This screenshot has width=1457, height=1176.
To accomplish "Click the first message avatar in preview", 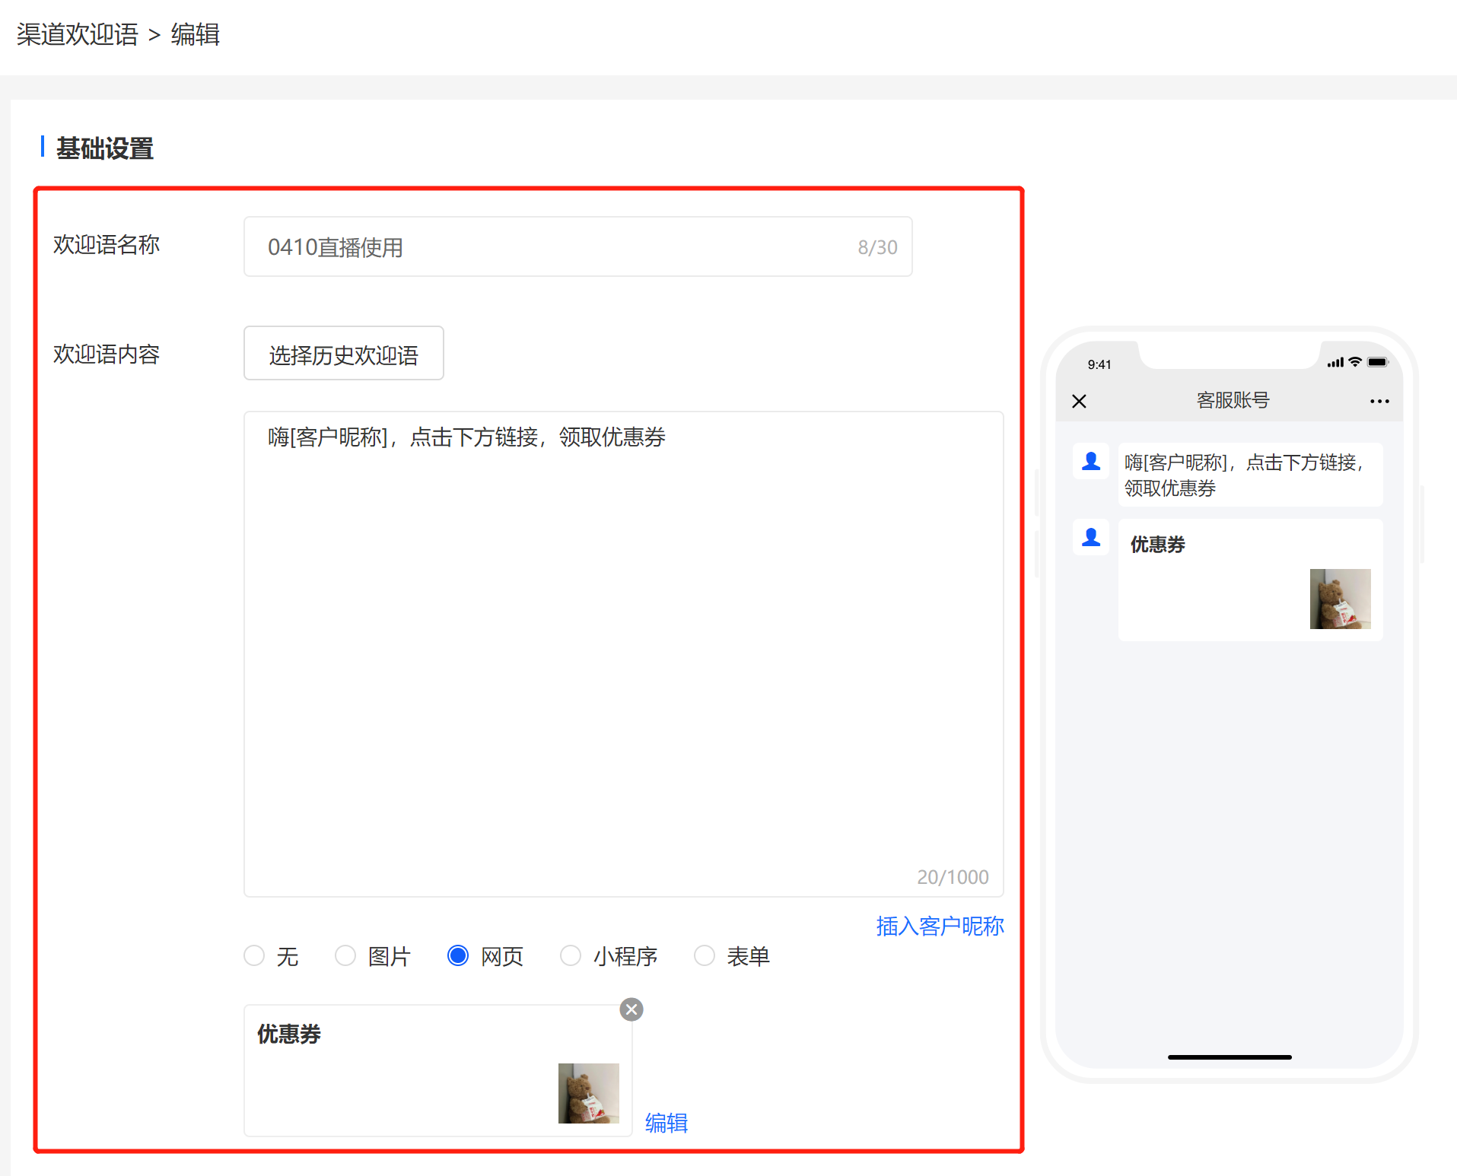I will click(x=1091, y=461).
